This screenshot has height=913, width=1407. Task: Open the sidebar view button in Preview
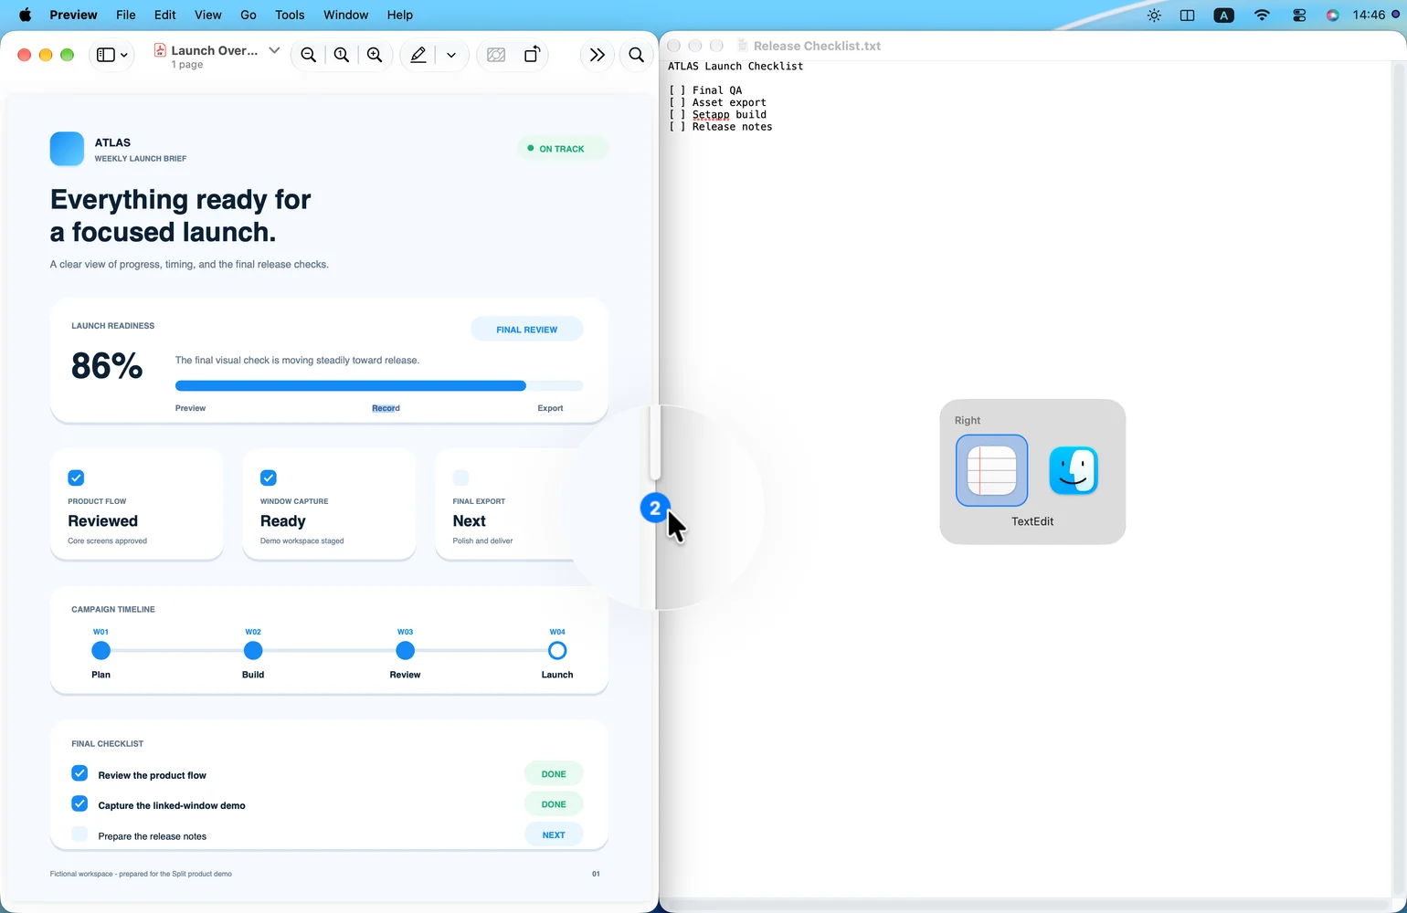point(106,55)
